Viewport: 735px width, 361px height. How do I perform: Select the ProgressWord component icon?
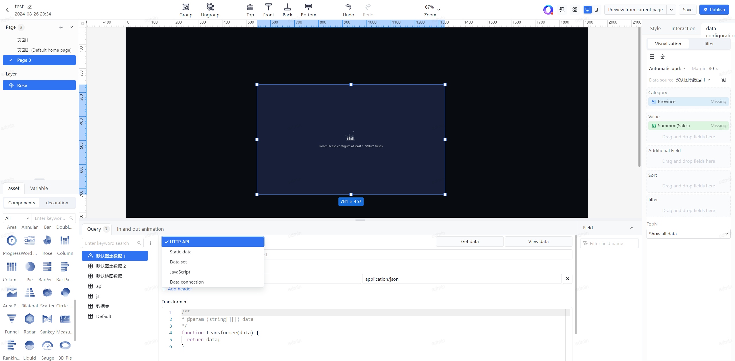pyautogui.click(x=12, y=240)
